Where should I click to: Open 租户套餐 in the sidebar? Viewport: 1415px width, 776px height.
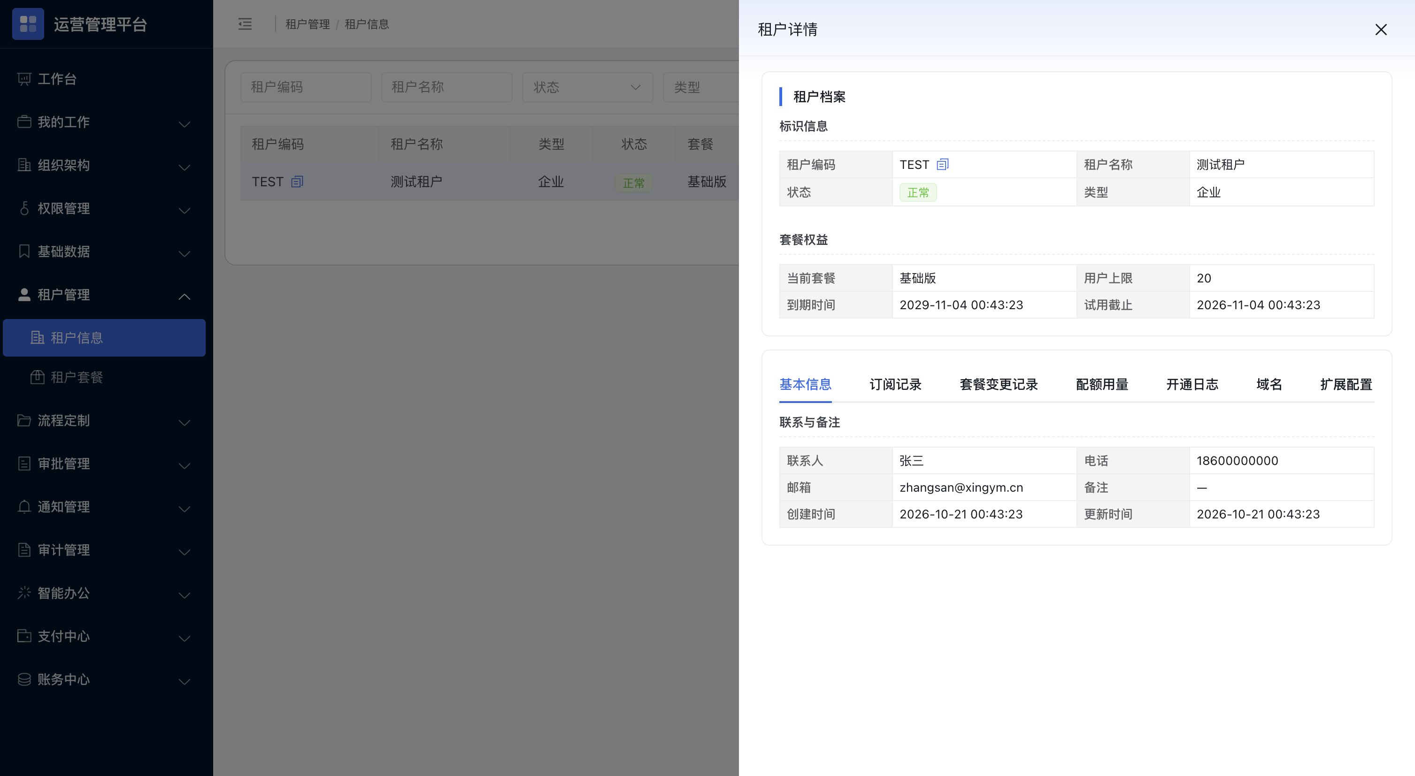[x=104, y=377]
